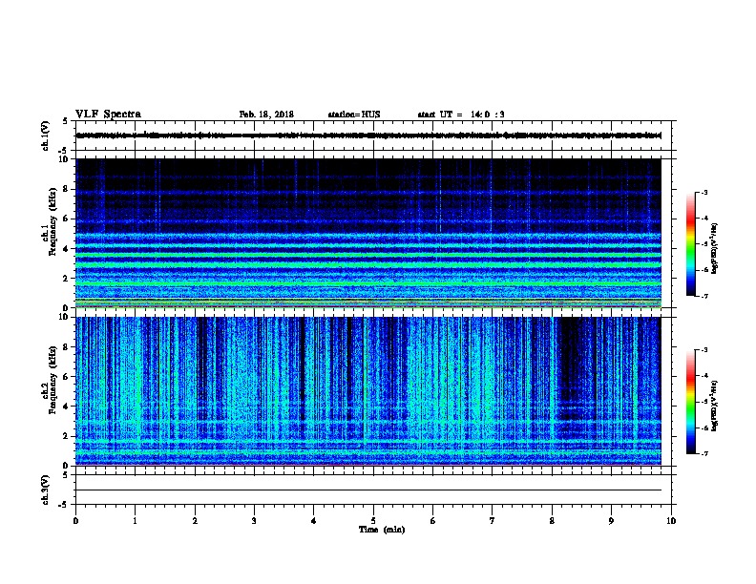Click the time axis tick label "1"
This screenshot has height=584, width=756.
[135, 521]
